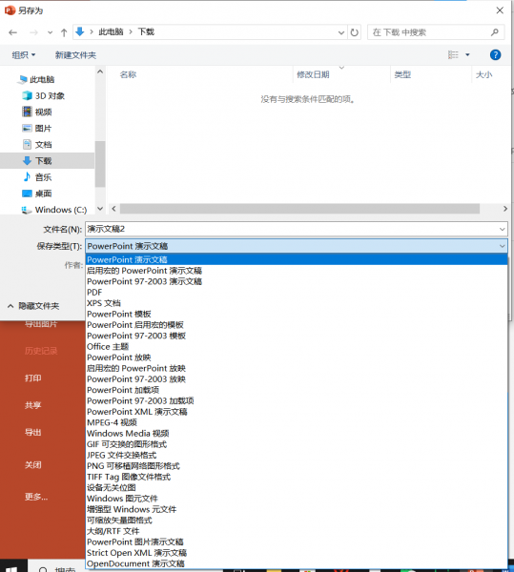Open 导出 in PowerPoint backstage menu

[32, 433]
